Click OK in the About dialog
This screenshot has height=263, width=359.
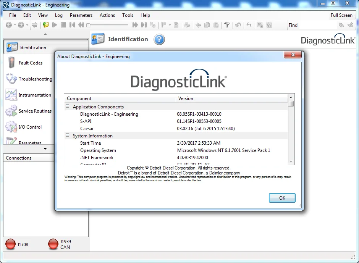click(282, 198)
